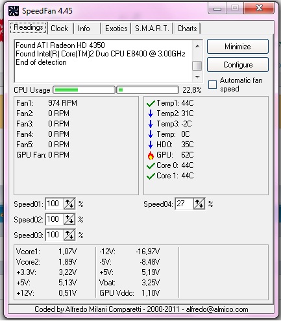The image size is (281, 321).
Task: Click the SpeedFan app icon in title bar
Action: [x=14, y=11]
